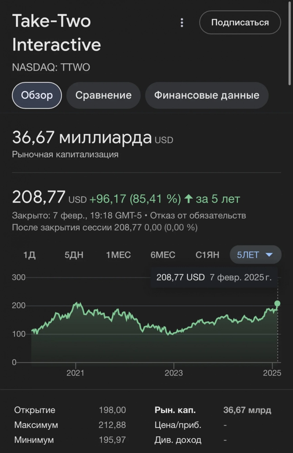Screen dimensions: 293x453
Task: Click the Подписаться follow button
Action: click(240, 22)
